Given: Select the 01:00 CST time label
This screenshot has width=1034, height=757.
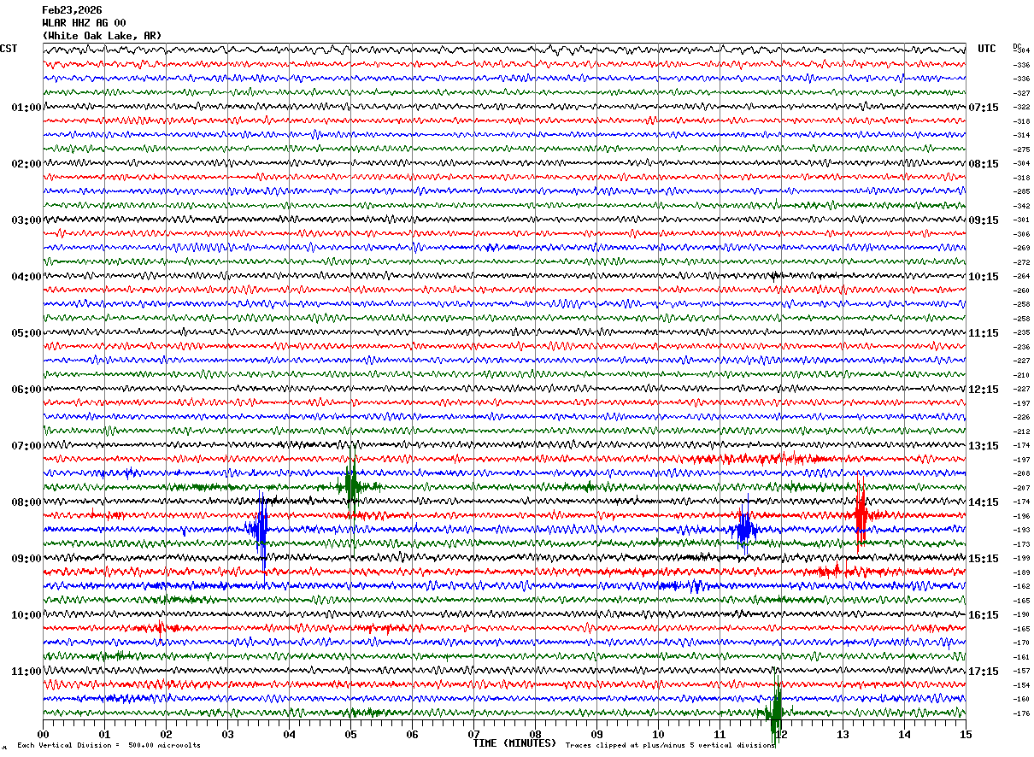Looking at the screenshot, I should 26,108.
